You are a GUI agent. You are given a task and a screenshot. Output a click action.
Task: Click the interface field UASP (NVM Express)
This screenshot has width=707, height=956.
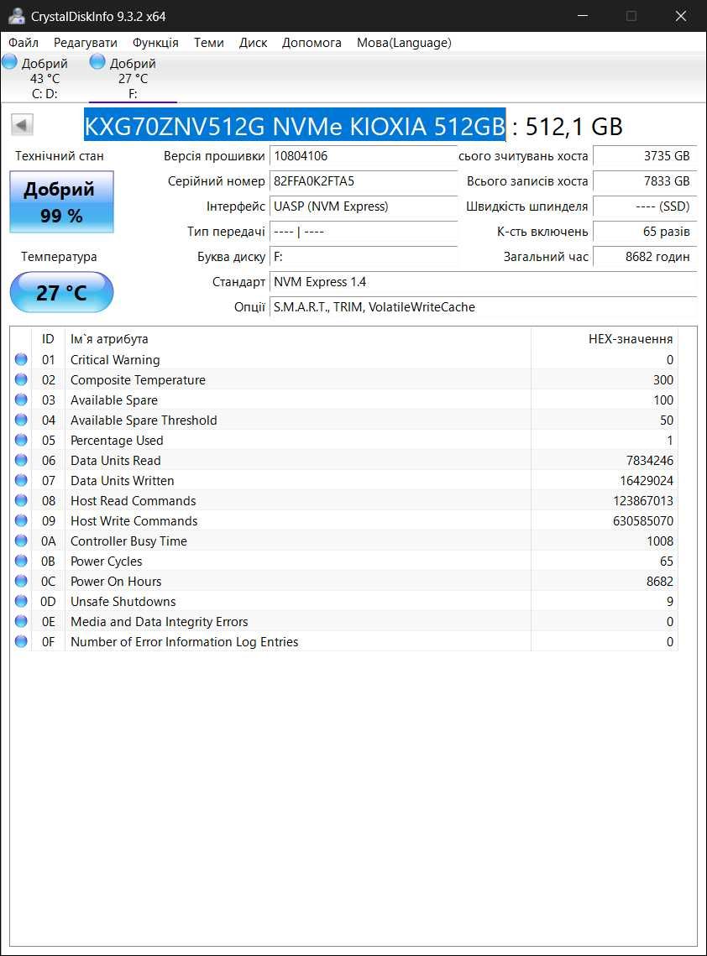[364, 206]
